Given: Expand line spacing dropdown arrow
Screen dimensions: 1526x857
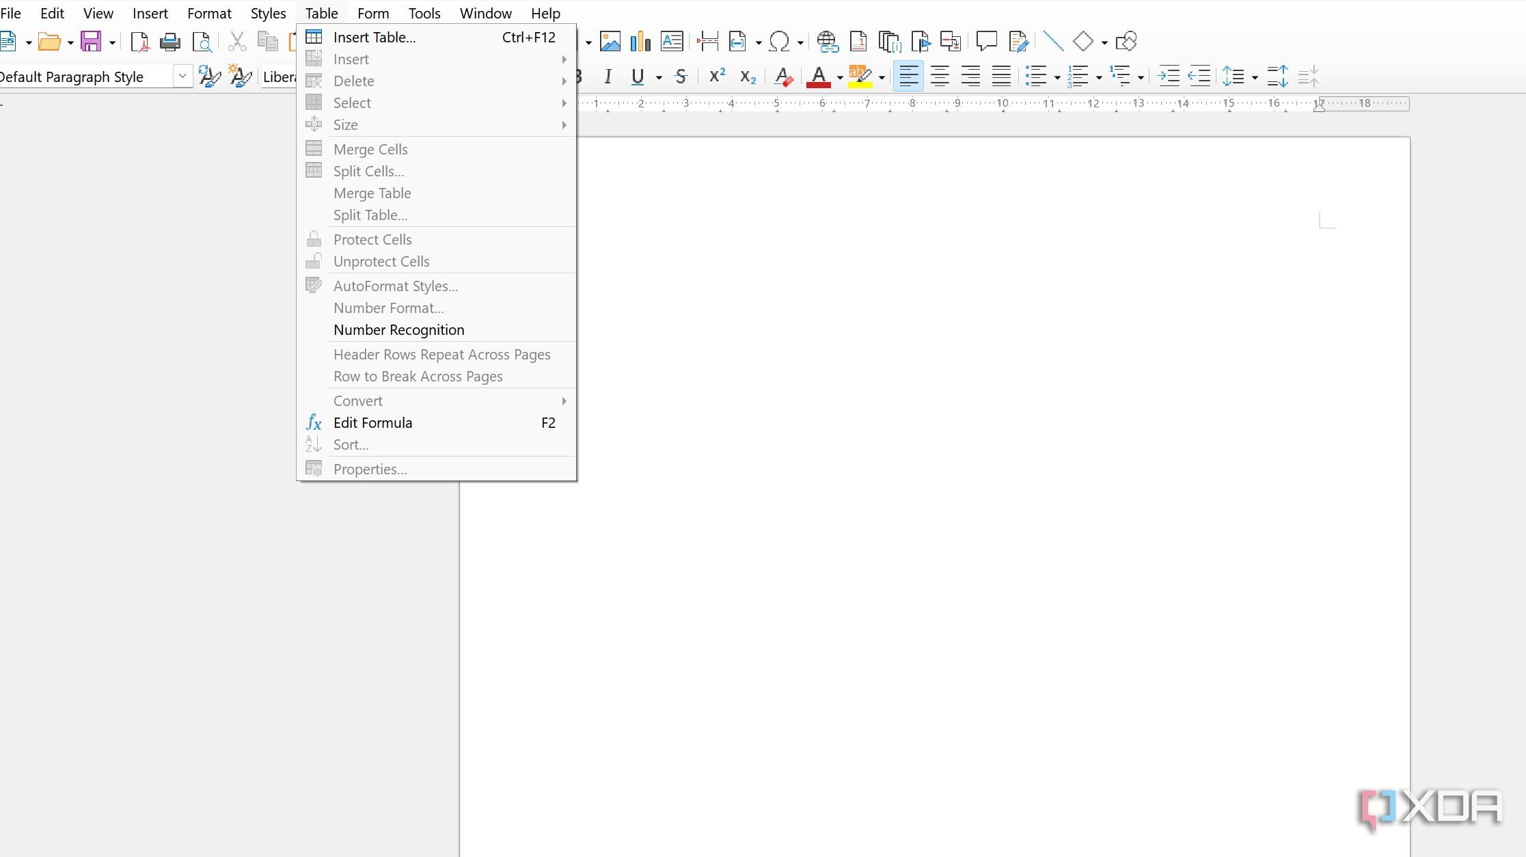Looking at the screenshot, I should pos(1255,77).
